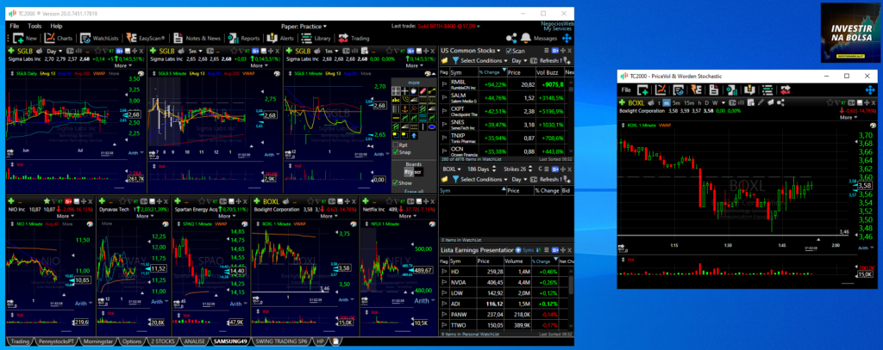
Task: Click the EasyScan icon in the toolbar
Action: pos(129,38)
